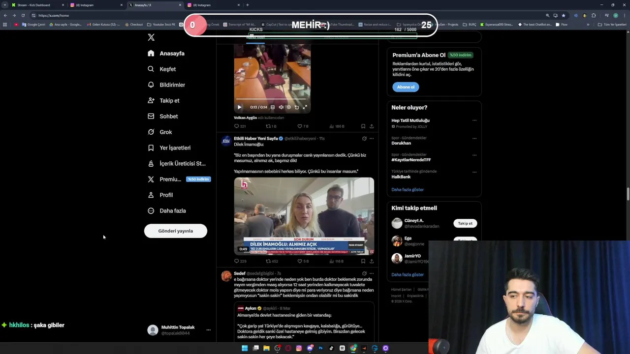Viewport: 630px width, 354px height.
Task: Open quoted Aykırı post
Action: 304,323
